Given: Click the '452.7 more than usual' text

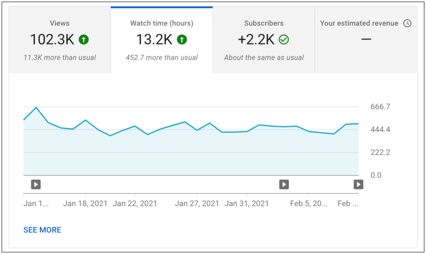Looking at the screenshot, I should tap(162, 58).
